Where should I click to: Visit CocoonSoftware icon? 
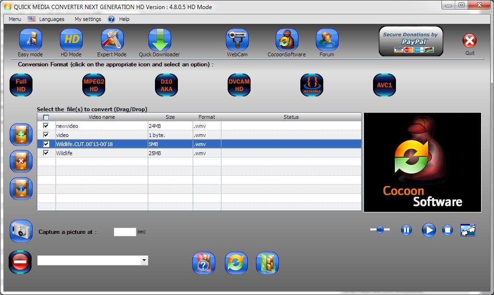tap(287, 40)
